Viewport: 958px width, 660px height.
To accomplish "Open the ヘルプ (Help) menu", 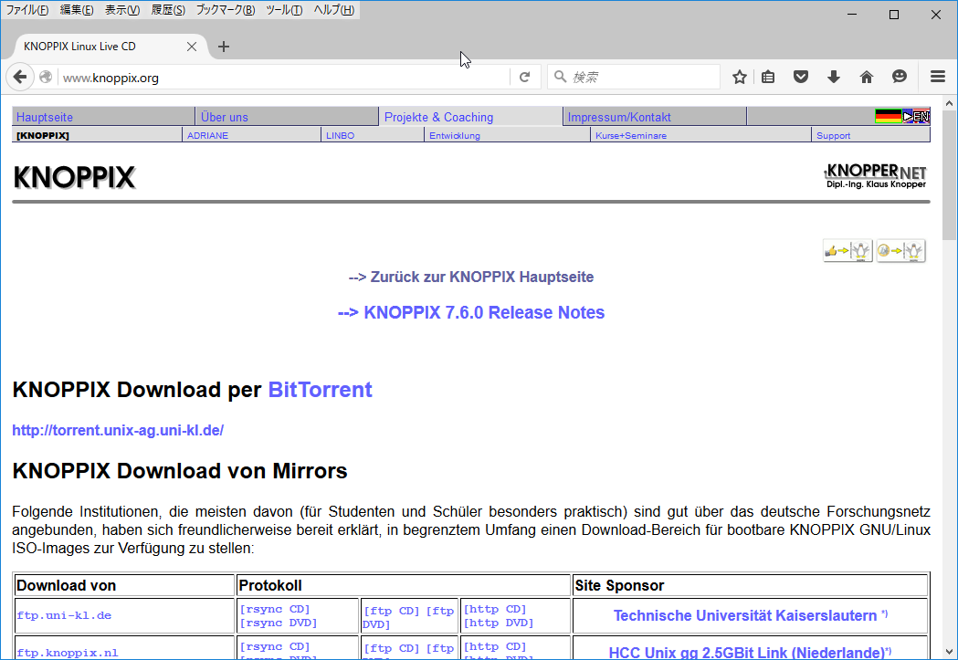I will [333, 10].
